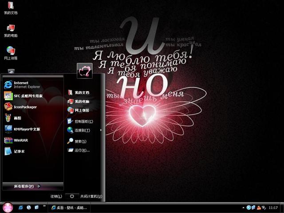Open 网上邻居 in the Start menu's right pane
The height and width of the screenshot is (213, 284).
tap(84, 110)
